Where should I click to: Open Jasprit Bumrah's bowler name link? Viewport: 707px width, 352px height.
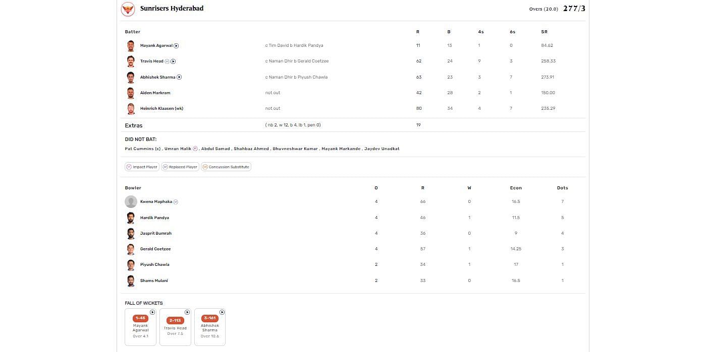click(x=156, y=234)
